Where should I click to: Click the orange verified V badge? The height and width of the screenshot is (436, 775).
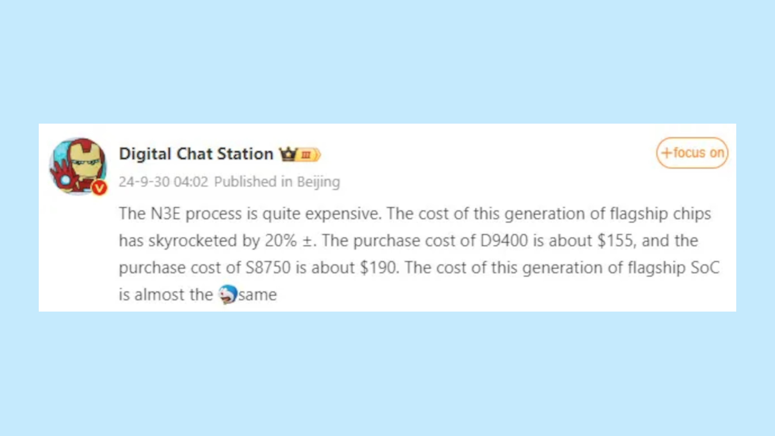click(x=99, y=188)
